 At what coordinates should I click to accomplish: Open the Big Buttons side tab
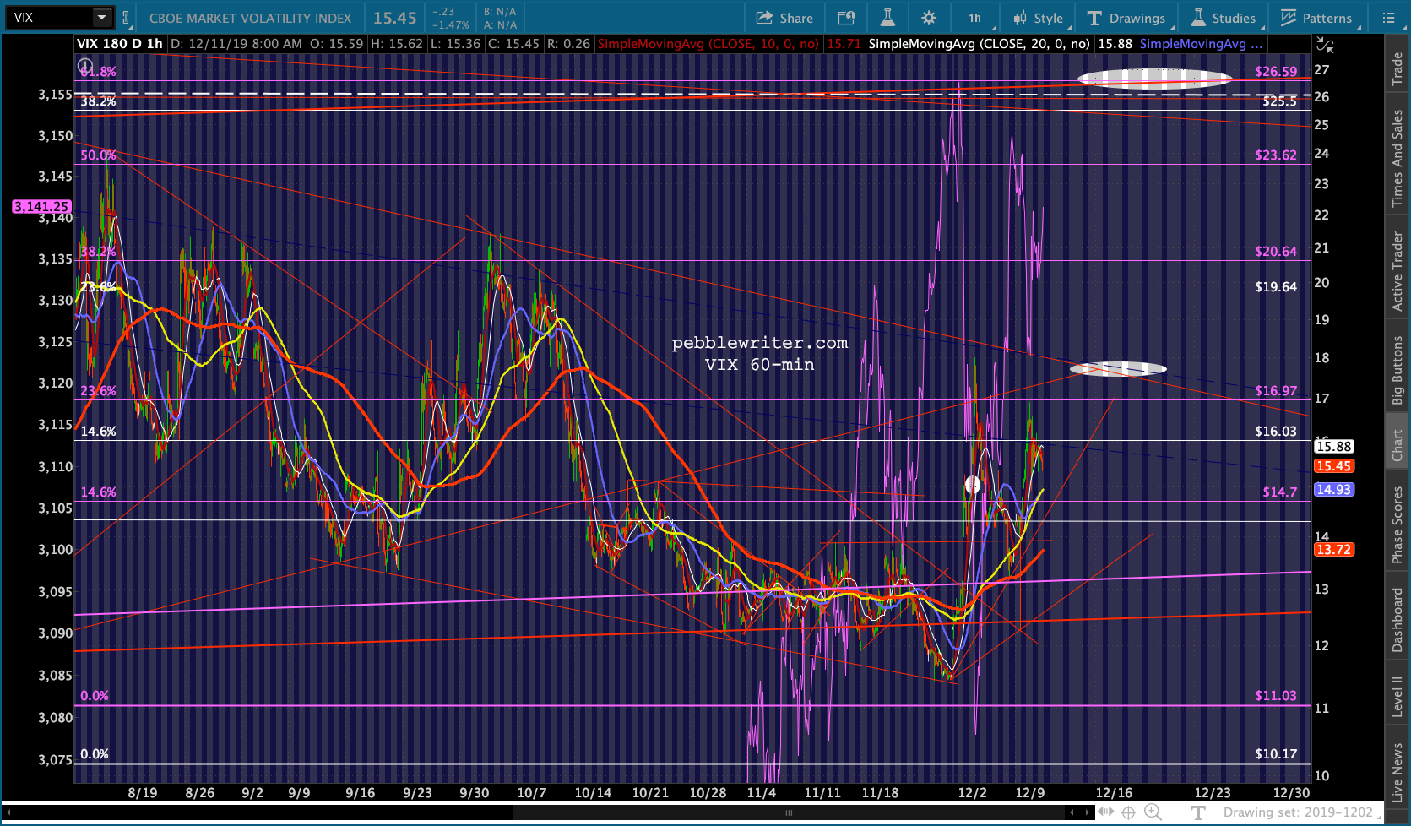pyautogui.click(x=1397, y=371)
